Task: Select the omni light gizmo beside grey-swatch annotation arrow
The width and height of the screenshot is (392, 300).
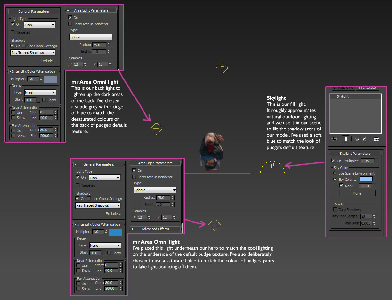Action: coord(156,129)
